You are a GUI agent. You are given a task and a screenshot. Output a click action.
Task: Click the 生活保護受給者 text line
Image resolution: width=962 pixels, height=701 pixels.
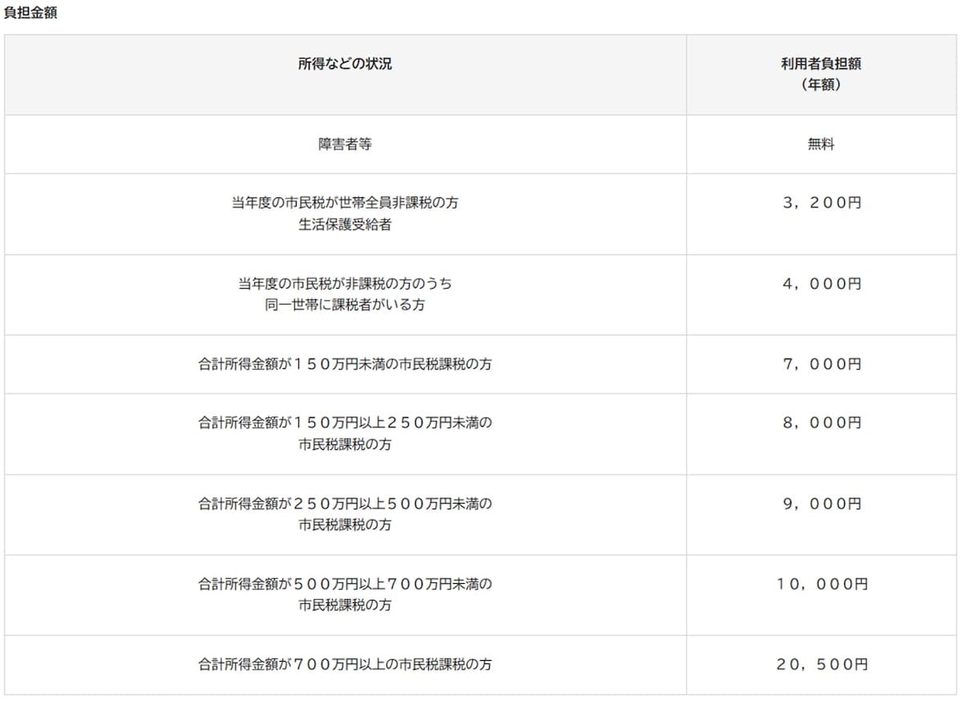345,225
